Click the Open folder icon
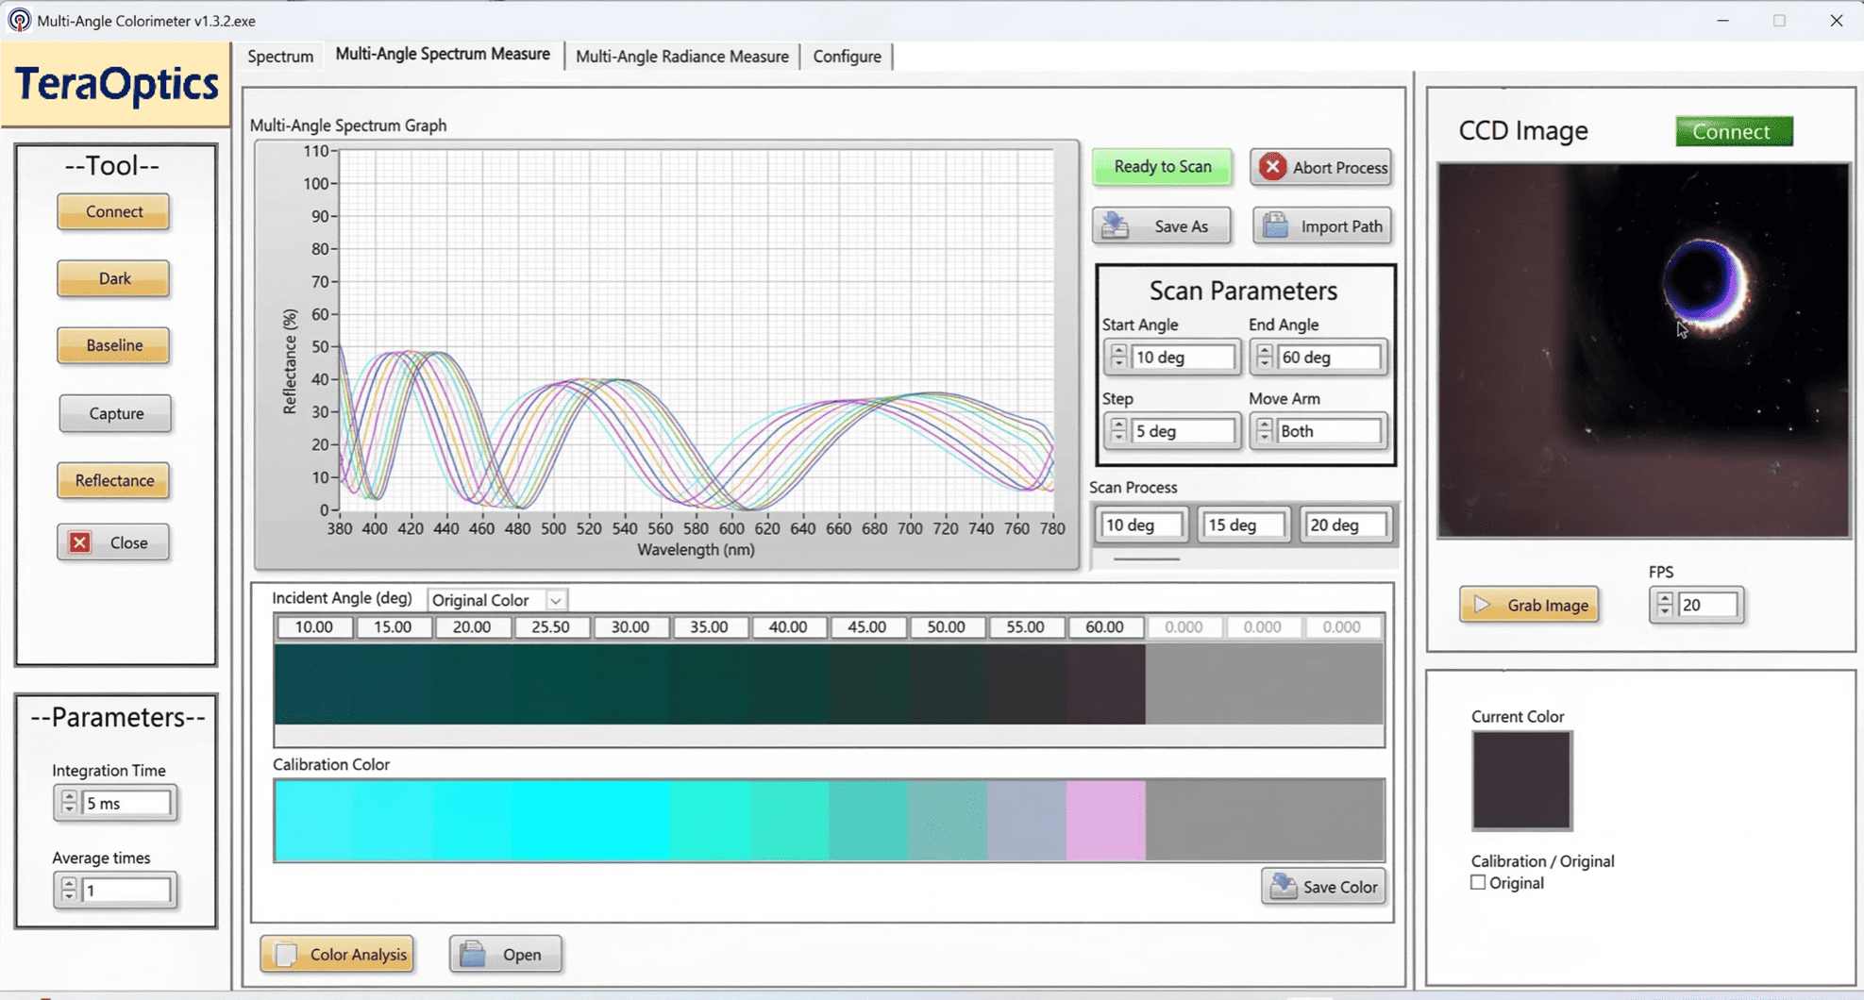This screenshot has height=1000, width=1864. click(x=473, y=955)
